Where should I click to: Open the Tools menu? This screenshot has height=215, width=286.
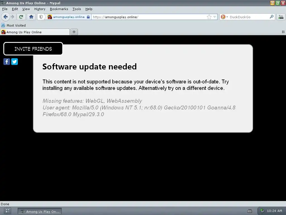click(77, 9)
